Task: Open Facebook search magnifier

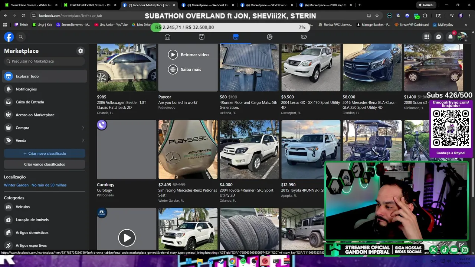Action: tap(21, 37)
